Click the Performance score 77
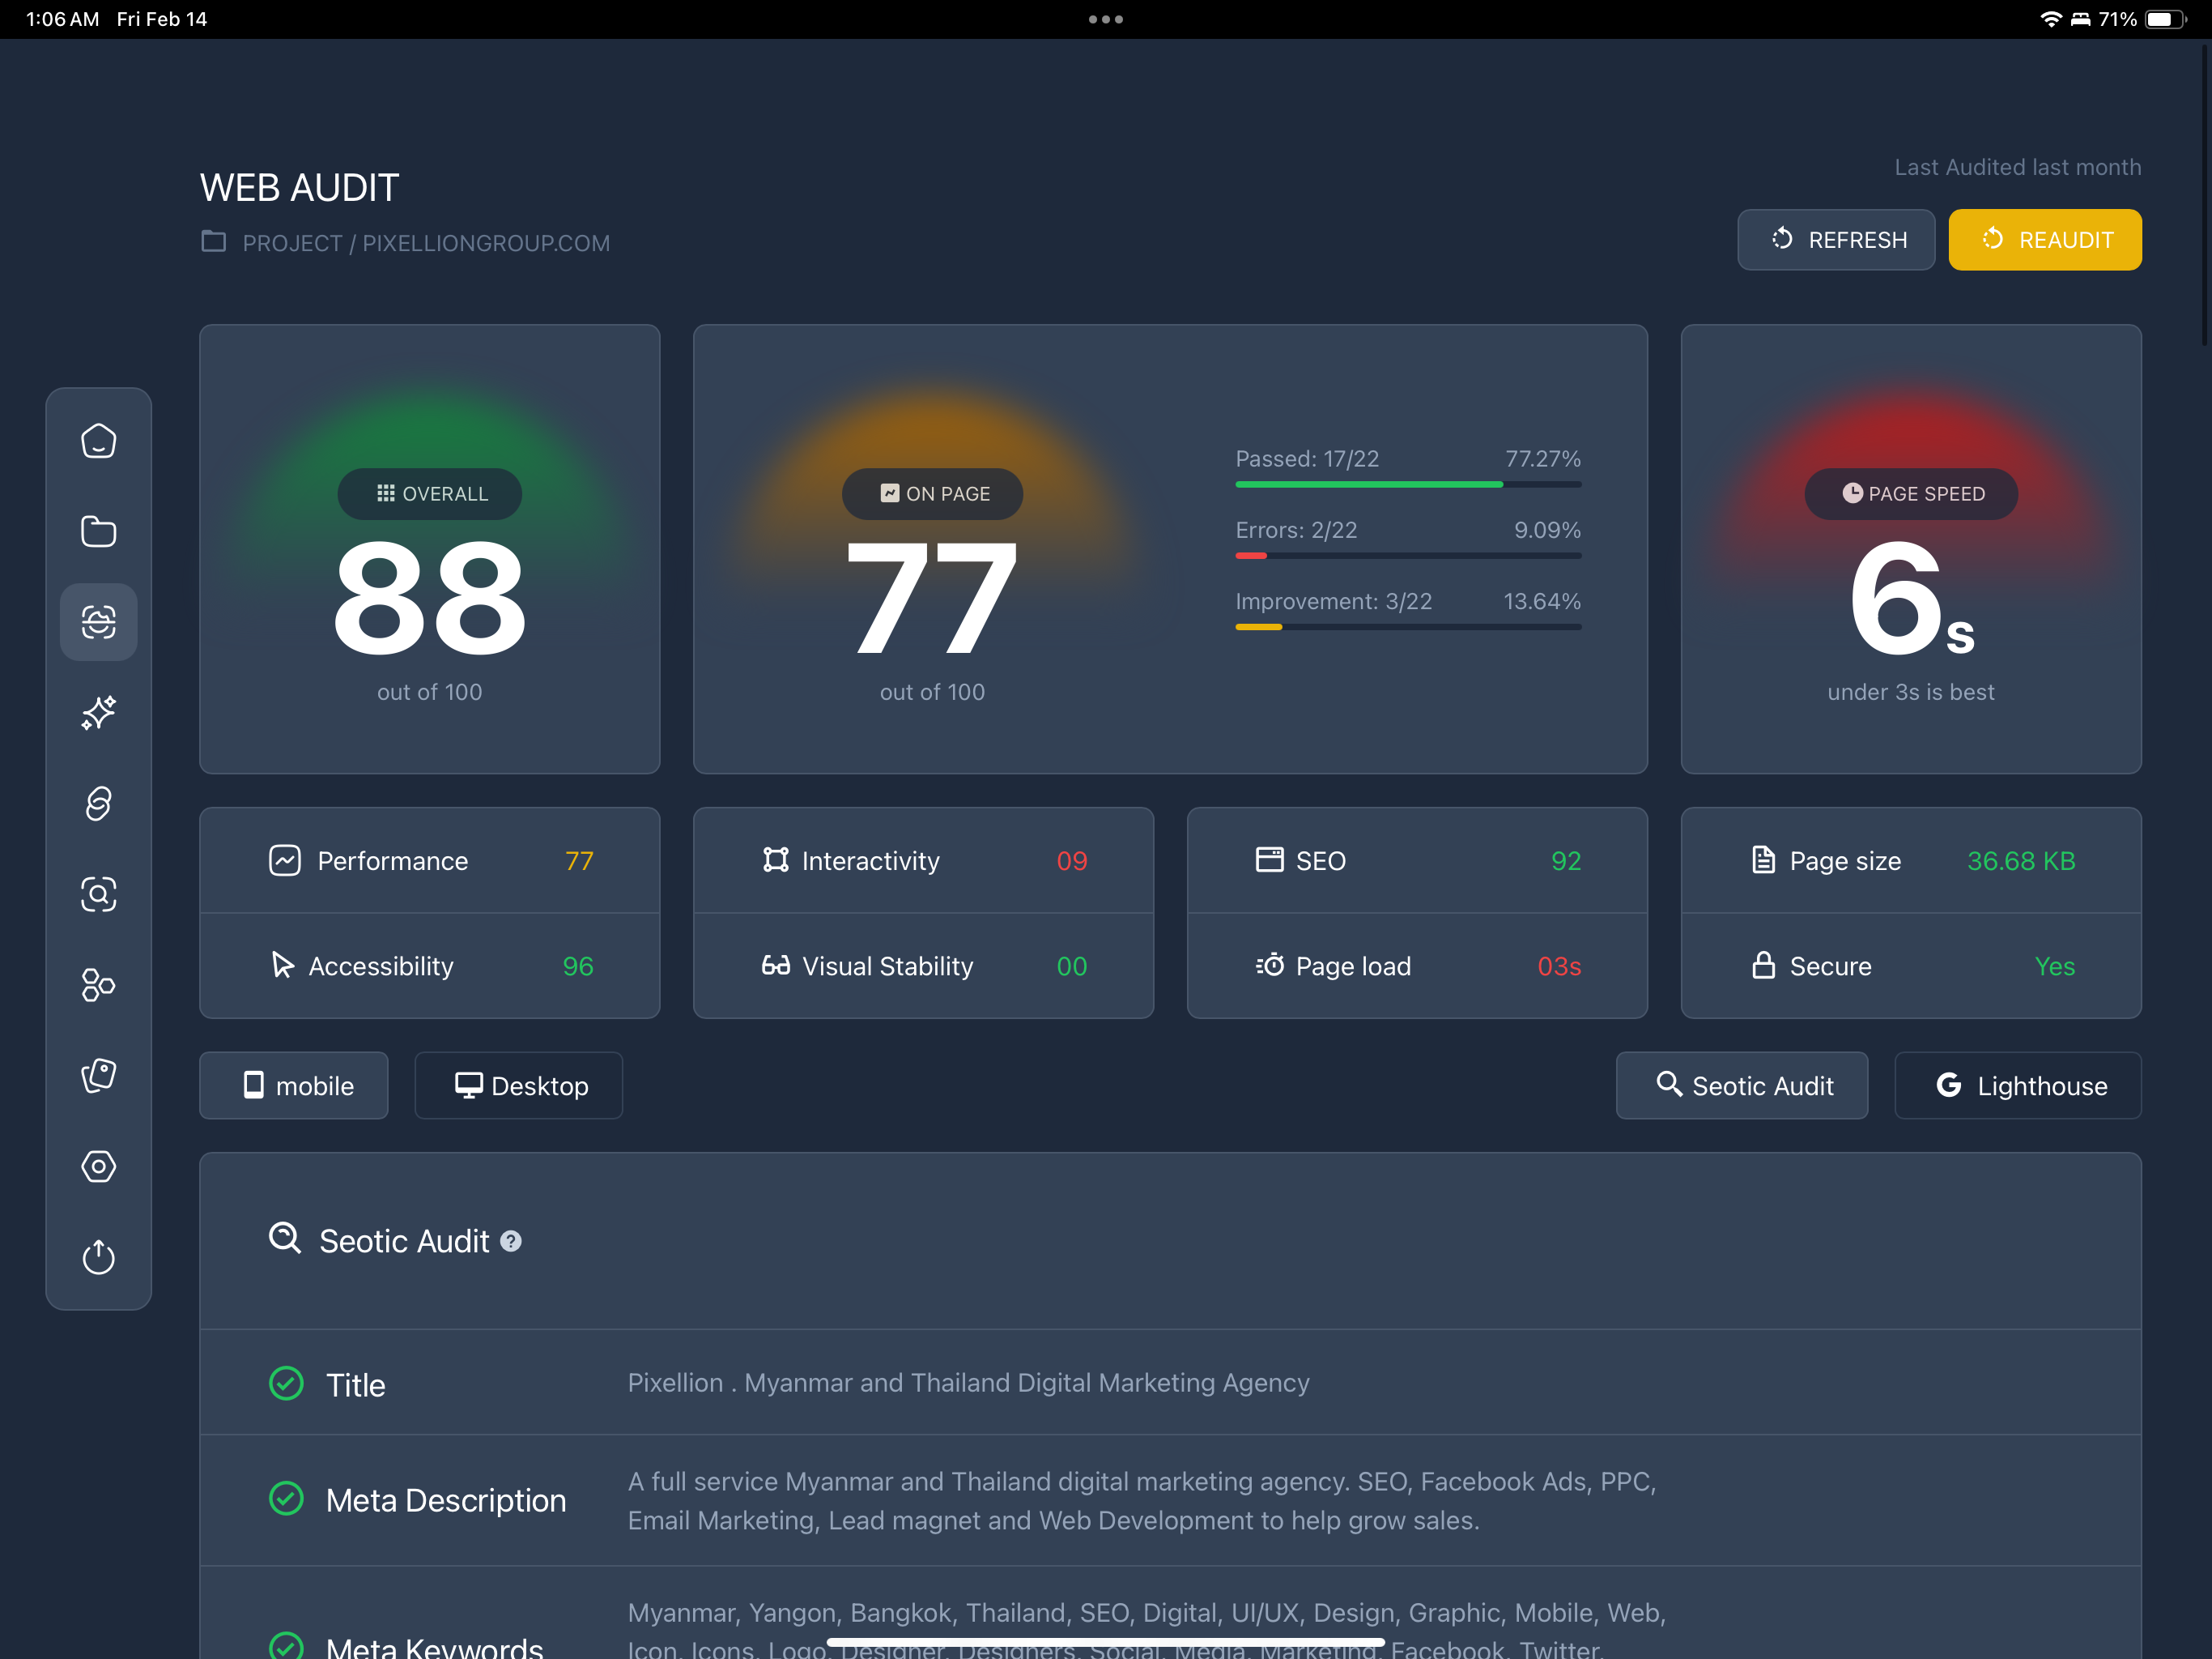 (579, 860)
